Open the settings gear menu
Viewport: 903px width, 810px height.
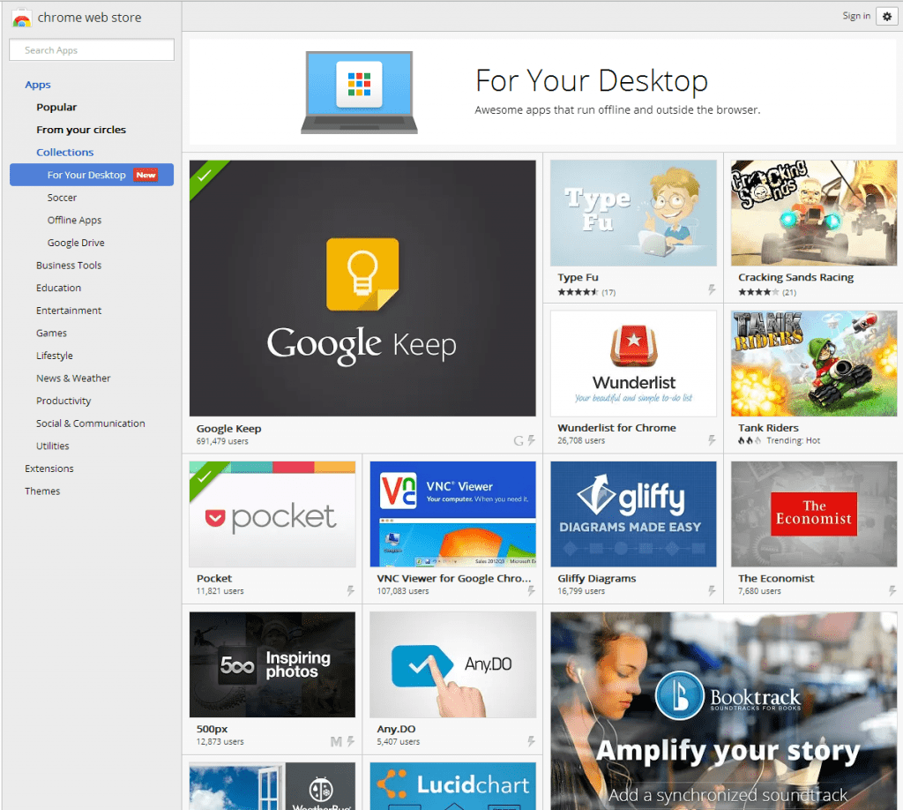pos(887,16)
